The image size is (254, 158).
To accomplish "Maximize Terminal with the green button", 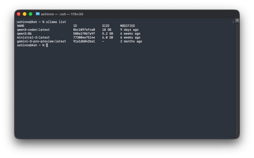I will point(31,14).
